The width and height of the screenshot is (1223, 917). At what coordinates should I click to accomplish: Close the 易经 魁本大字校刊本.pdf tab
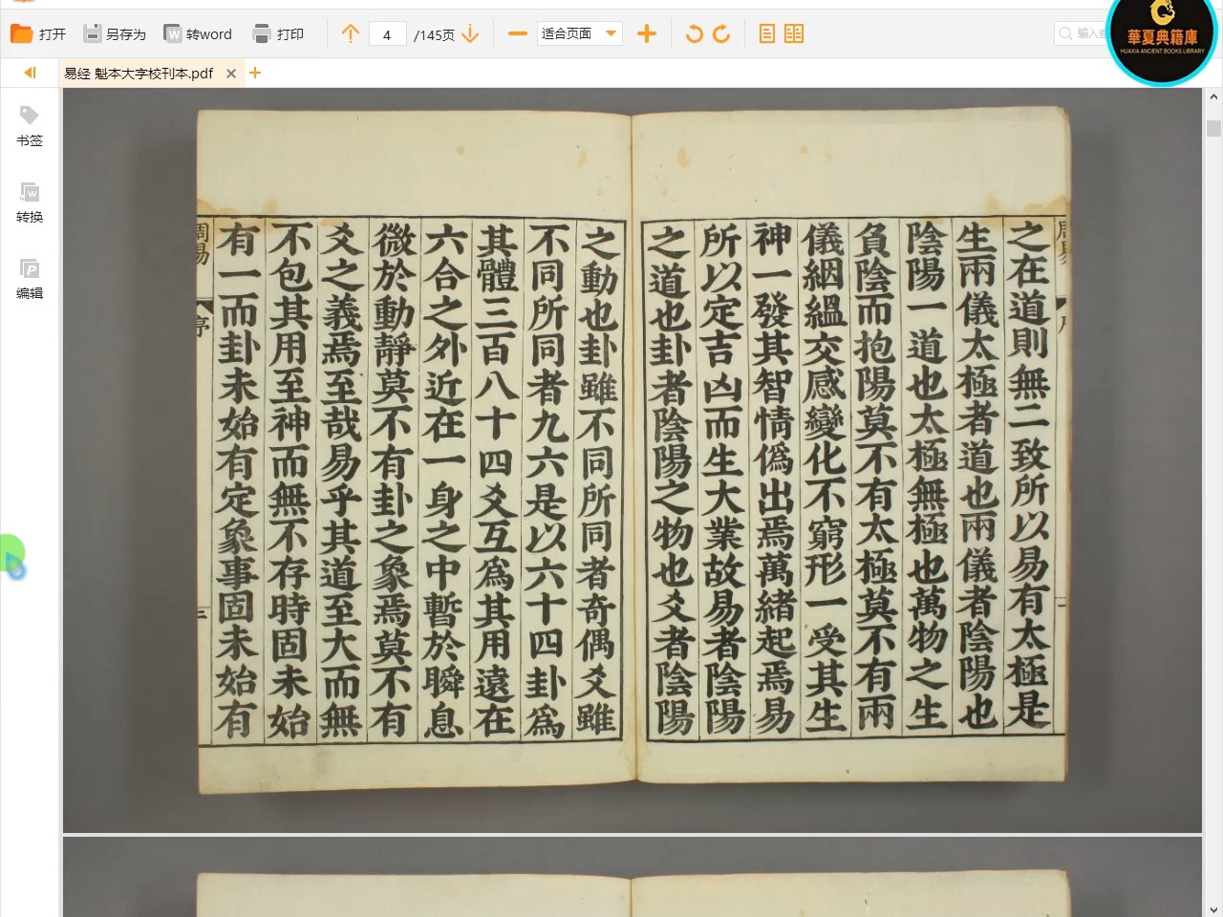(231, 74)
